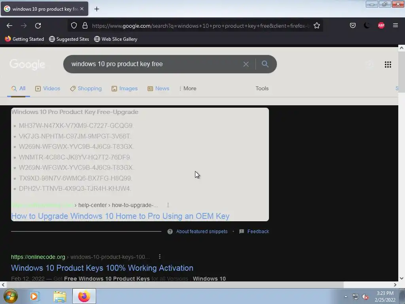This screenshot has height=304, width=405.
Task: Click the vertical scrollbar up arrow
Action: [401, 48]
